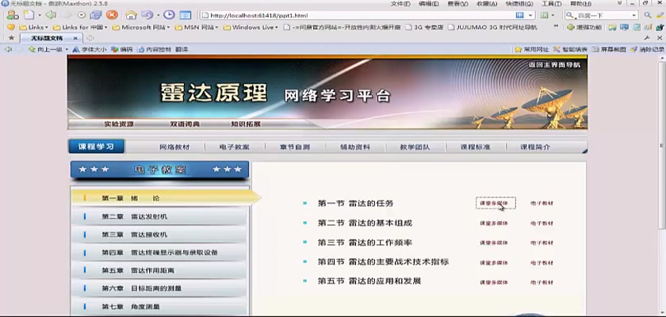Open 智能填表 smart form fill
This screenshot has width=666, height=317.
pos(570,49)
